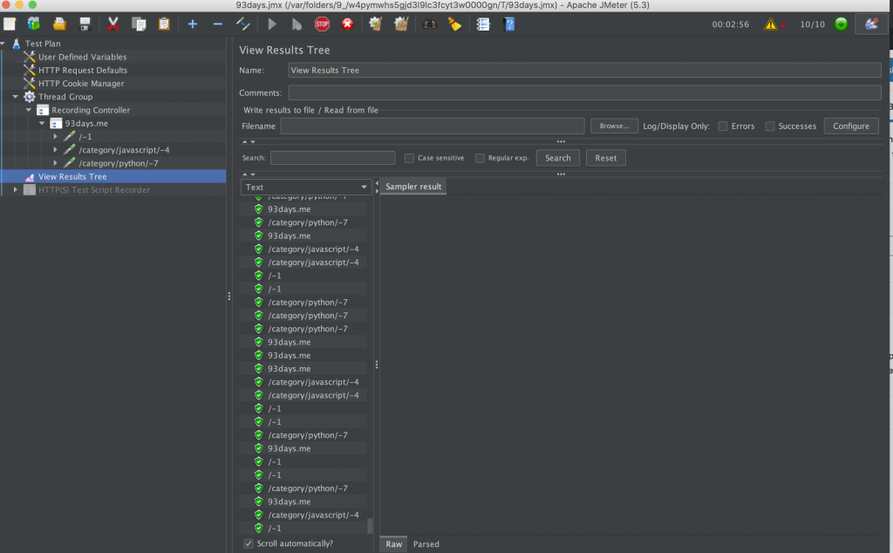Reset the search with the yellow brush icon

tap(454, 24)
